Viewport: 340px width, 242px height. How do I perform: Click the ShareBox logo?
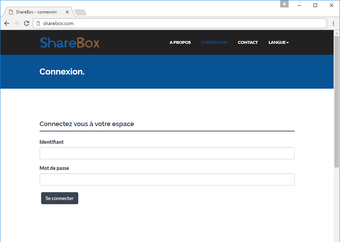(70, 42)
